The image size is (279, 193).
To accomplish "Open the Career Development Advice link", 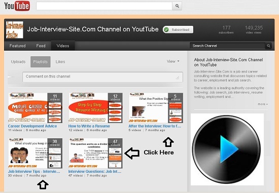I will coord(32,126).
